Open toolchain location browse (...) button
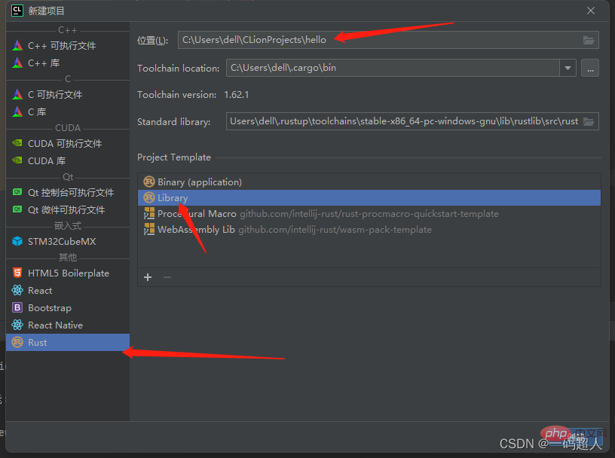615x458 pixels. (590, 69)
